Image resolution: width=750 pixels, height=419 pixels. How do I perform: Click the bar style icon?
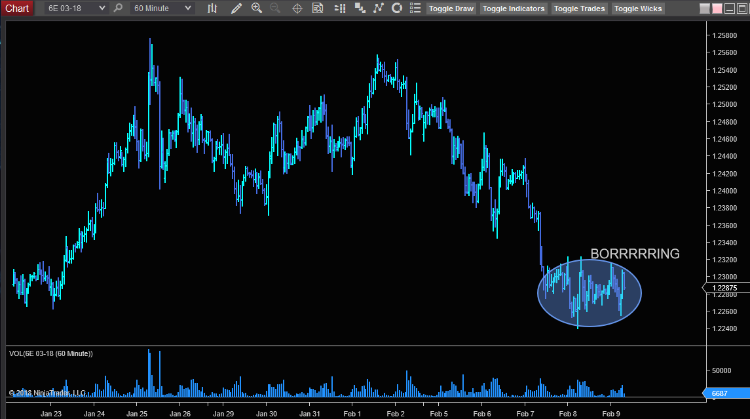pyautogui.click(x=212, y=8)
